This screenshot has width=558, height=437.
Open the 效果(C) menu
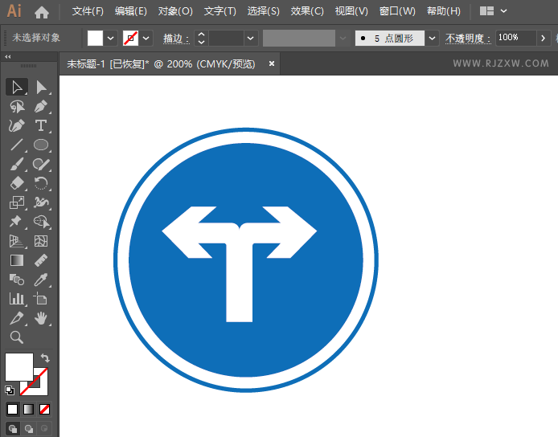(x=307, y=11)
